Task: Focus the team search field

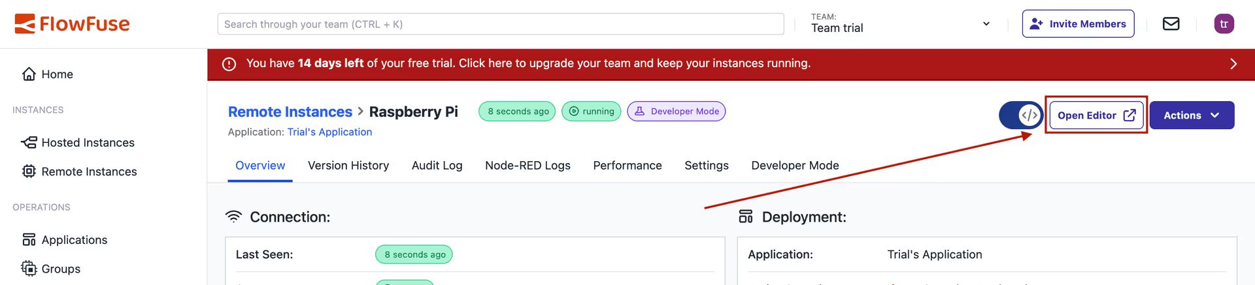Action: pyautogui.click(x=500, y=24)
